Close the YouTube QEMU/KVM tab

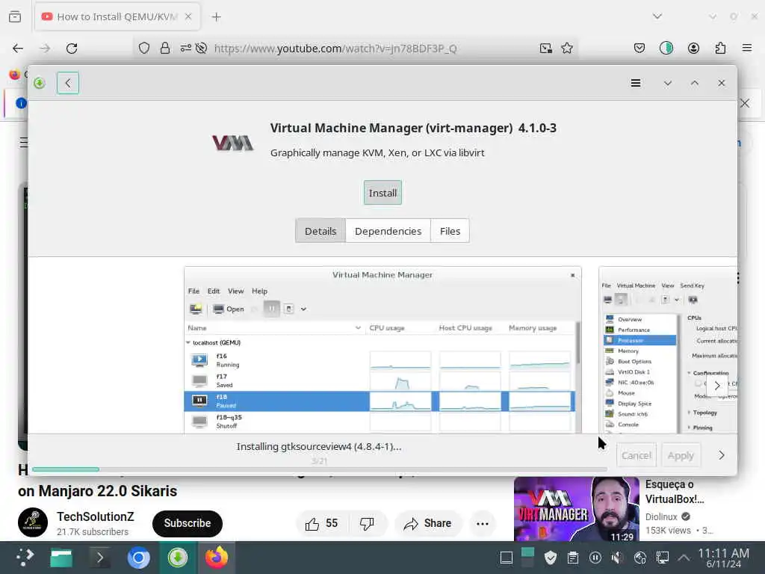point(188,16)
